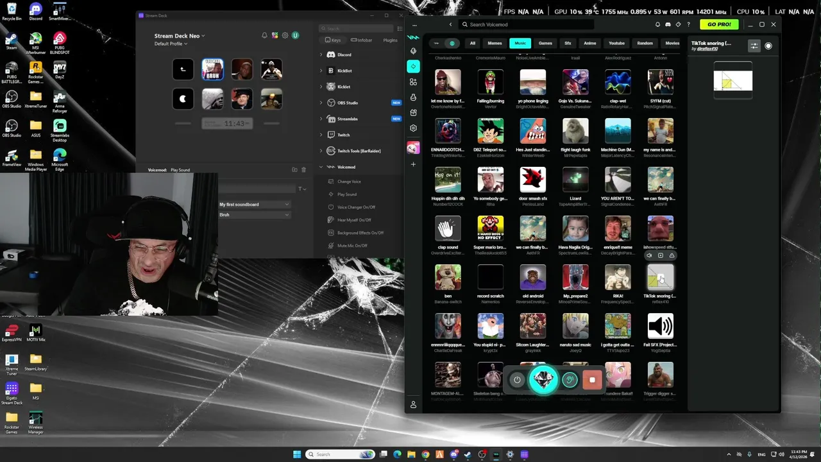Click the taskbar Search box
Image resolution: width=821 pixels, height=462 pixels.
tap(341, 454)
